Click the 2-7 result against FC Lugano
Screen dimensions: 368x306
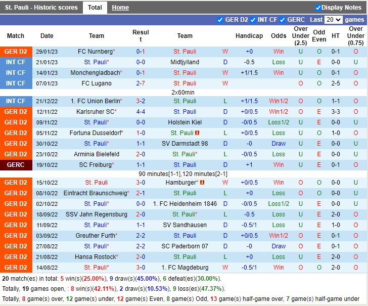(x=141, y=83)
